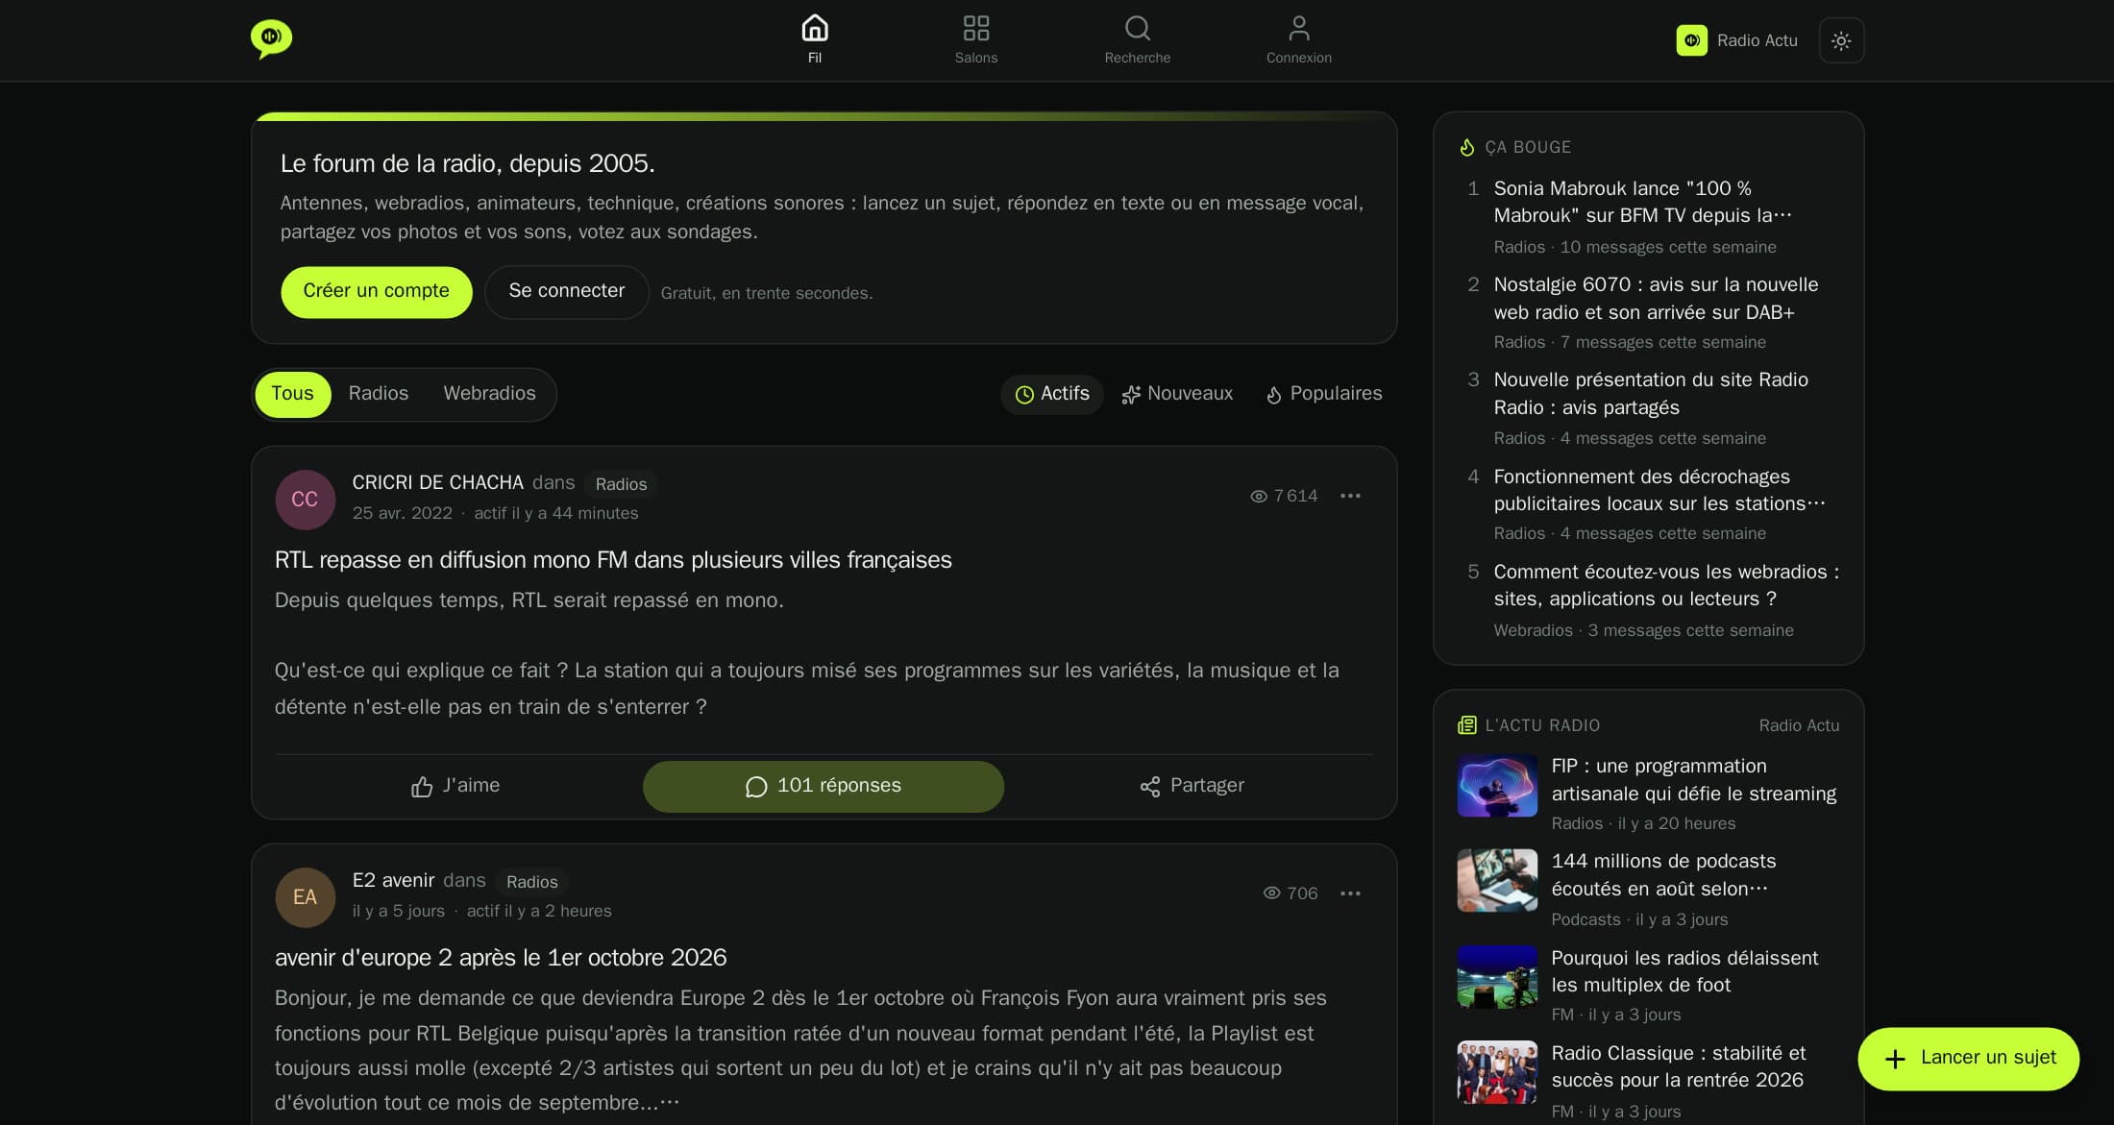
Task: Open the 144 millions de podcasts article thumbnail
Action: (1497, 880)
